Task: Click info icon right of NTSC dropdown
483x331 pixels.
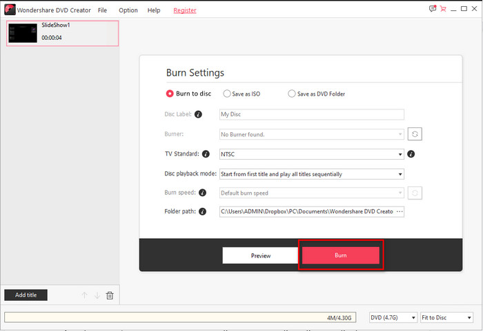Action: pyautogui.click(x=411, y=154)
